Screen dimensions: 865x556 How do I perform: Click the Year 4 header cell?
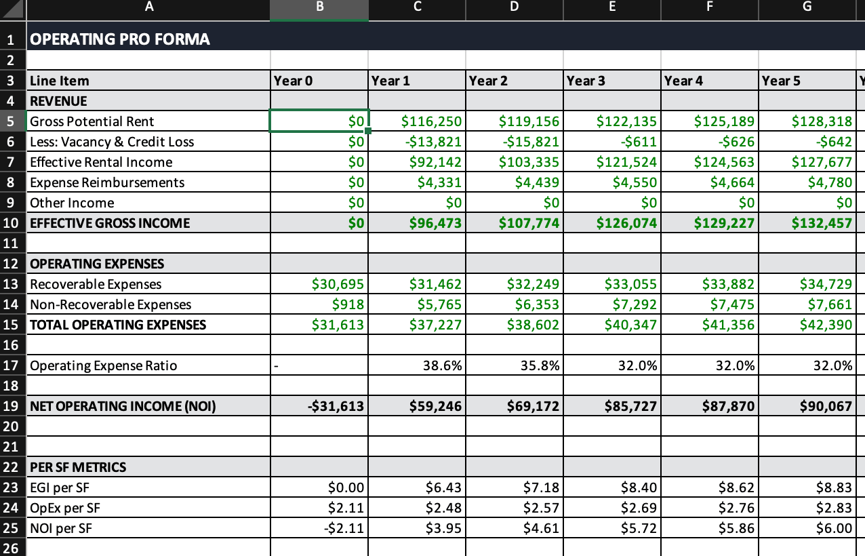pos(709,81)
